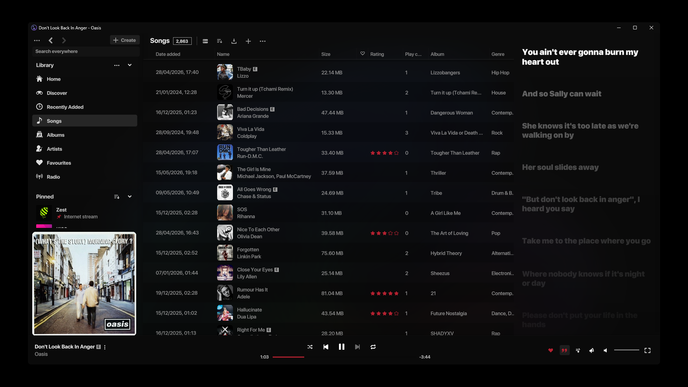Image resolution: width=688 pixels, height=387 pixels.
Task: Click the Oasis album cover art
Action: point(84,283)
